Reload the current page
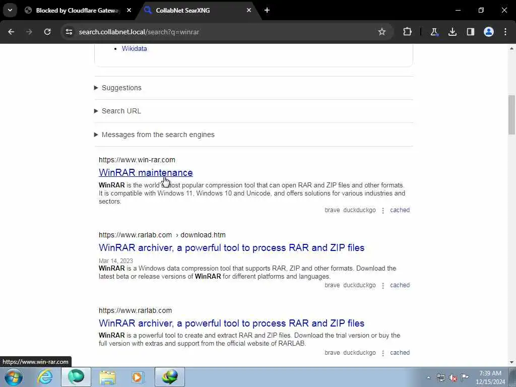 pyautogui.click(x=47, y=32)
